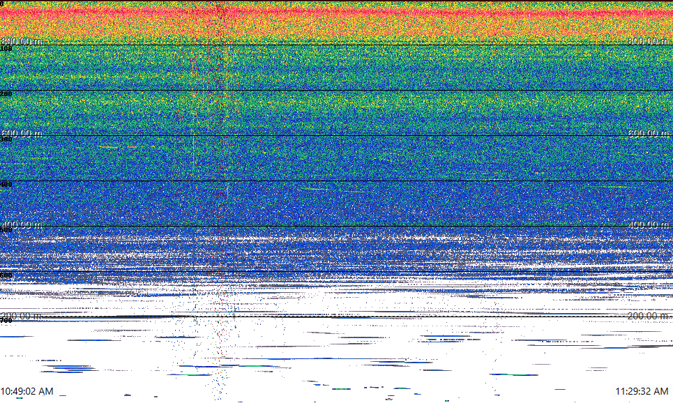The height and width of the screenshot is (403, 673).
Task: Click the 11:29:32 AM end timestamp
Action: pyautogui.click(x=642, y=391)
